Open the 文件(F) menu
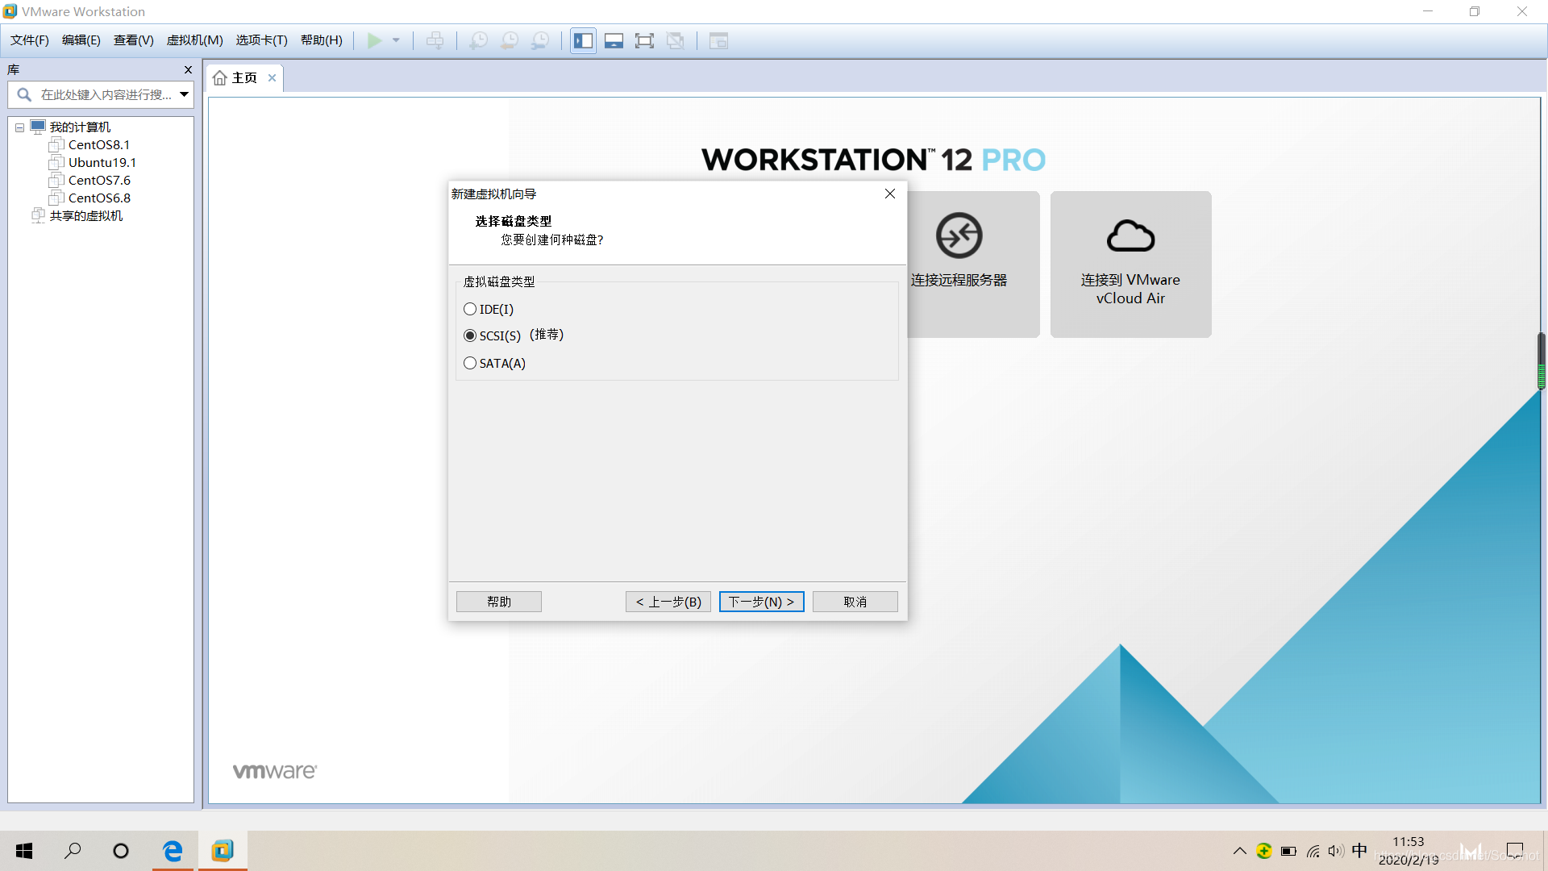Viewport: 1548px width, 871px height. click(x=30, y=40)
